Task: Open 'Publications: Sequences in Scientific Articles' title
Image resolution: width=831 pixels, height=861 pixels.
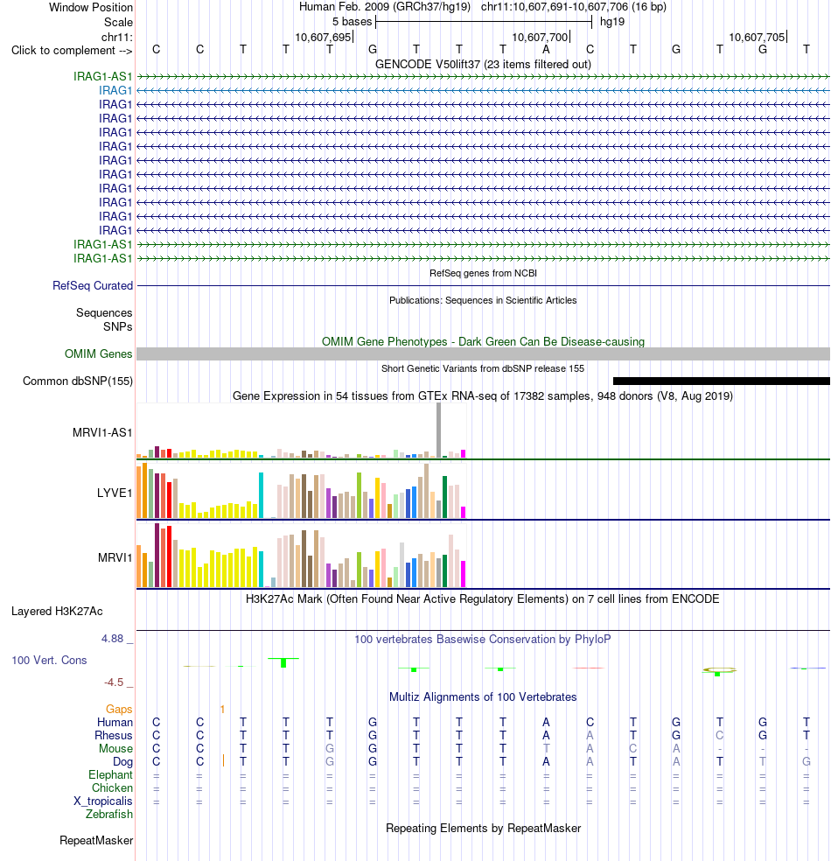Action: click(x=483, y=300)
